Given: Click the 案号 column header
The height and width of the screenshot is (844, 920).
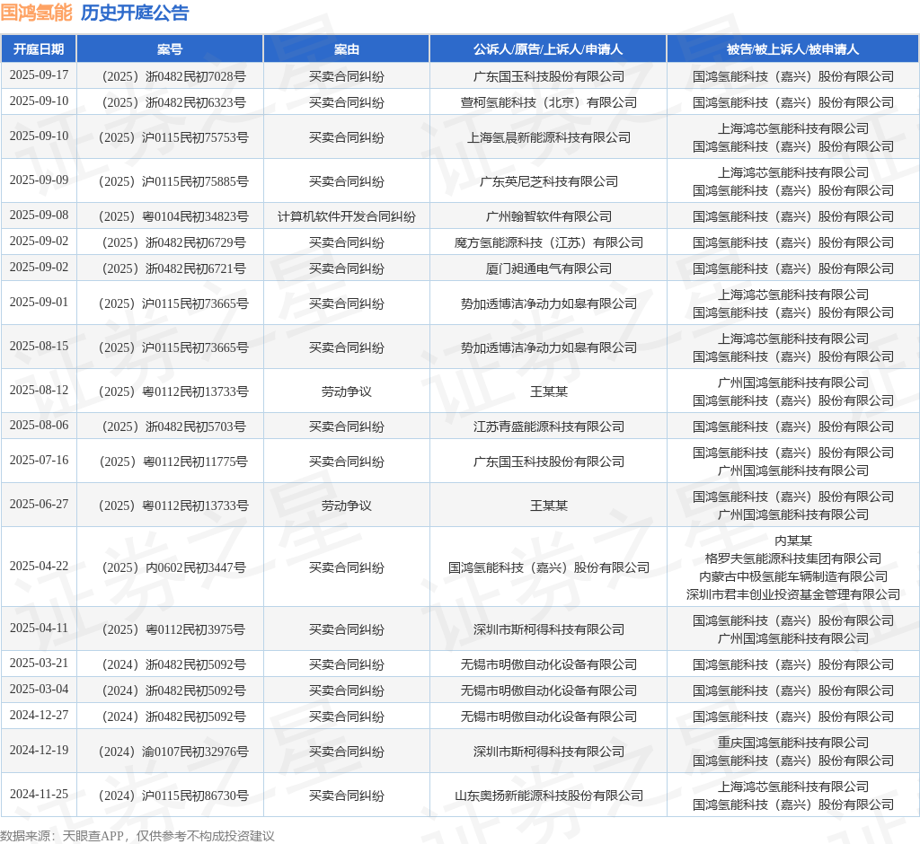Looking at the screenshot, I should [170, 49].
